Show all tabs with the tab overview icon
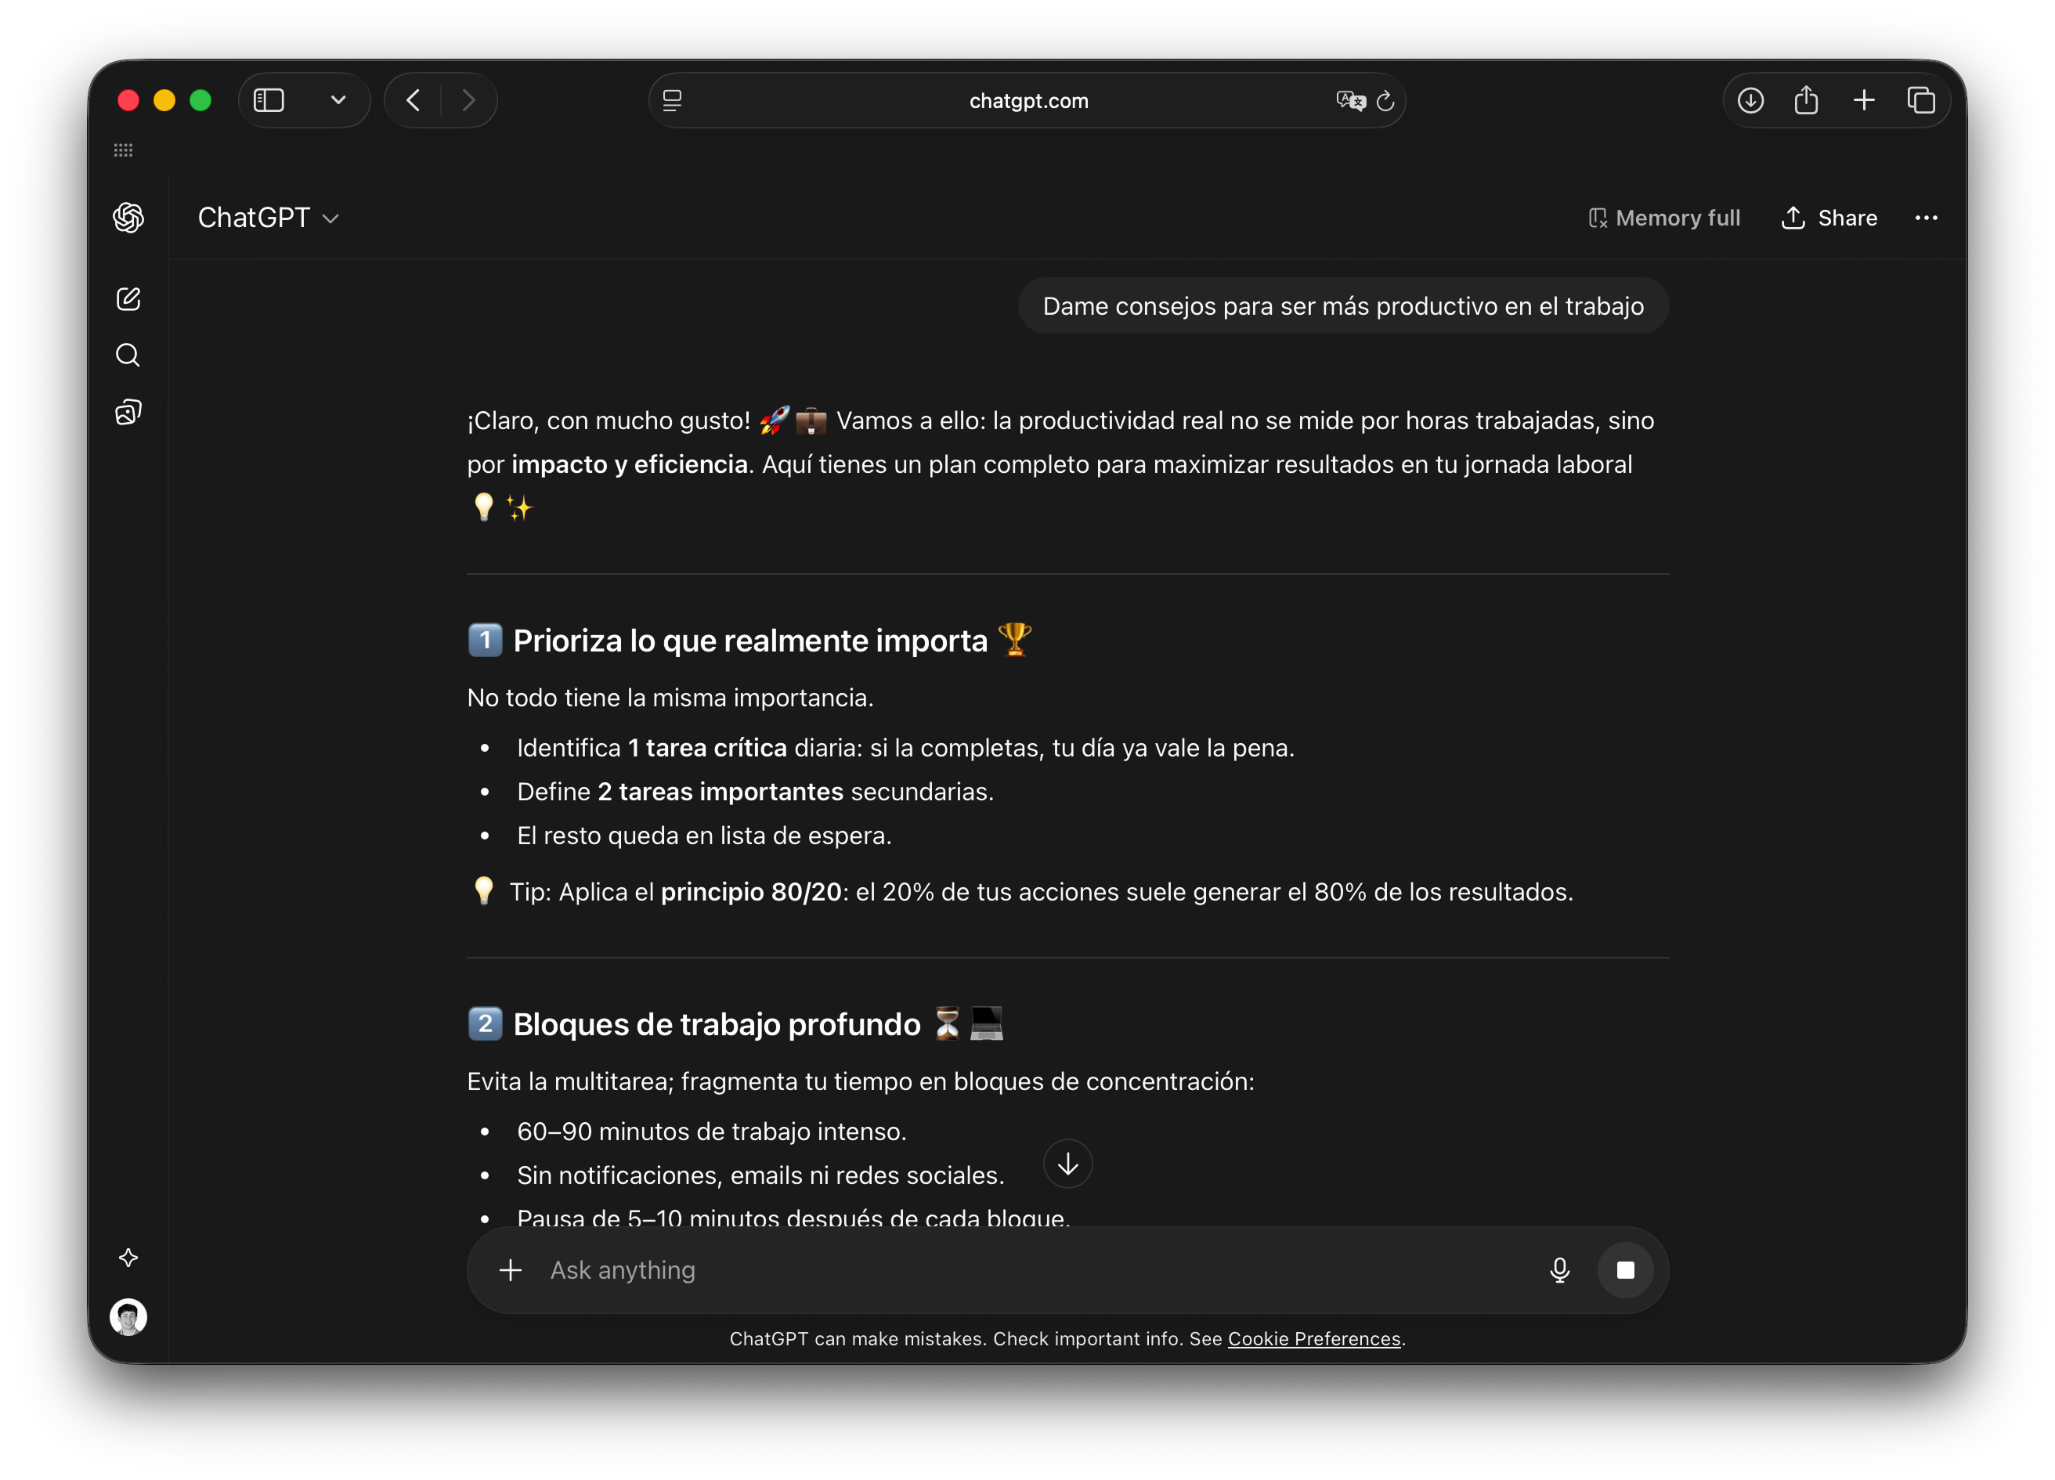Image resolution: width=2055 pixels, height=1480 pixels. [x=1923, y=100]
